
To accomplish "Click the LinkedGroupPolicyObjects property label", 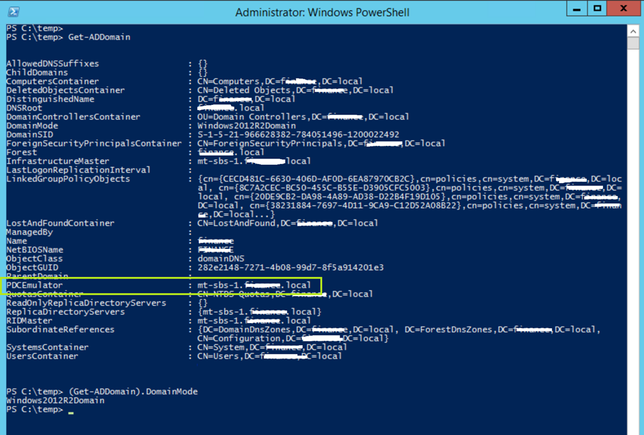I will click(x=68, y=179).
